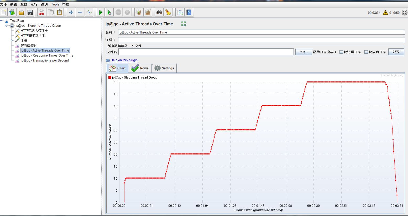
Task: Enable the 仅错误日志 errors-only checkbox
Action: click(x=341, y=52)
